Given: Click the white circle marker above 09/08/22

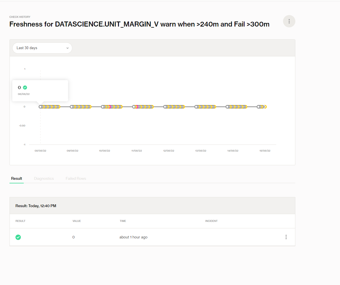Looking at the screenshot, I should coord(72,107).
